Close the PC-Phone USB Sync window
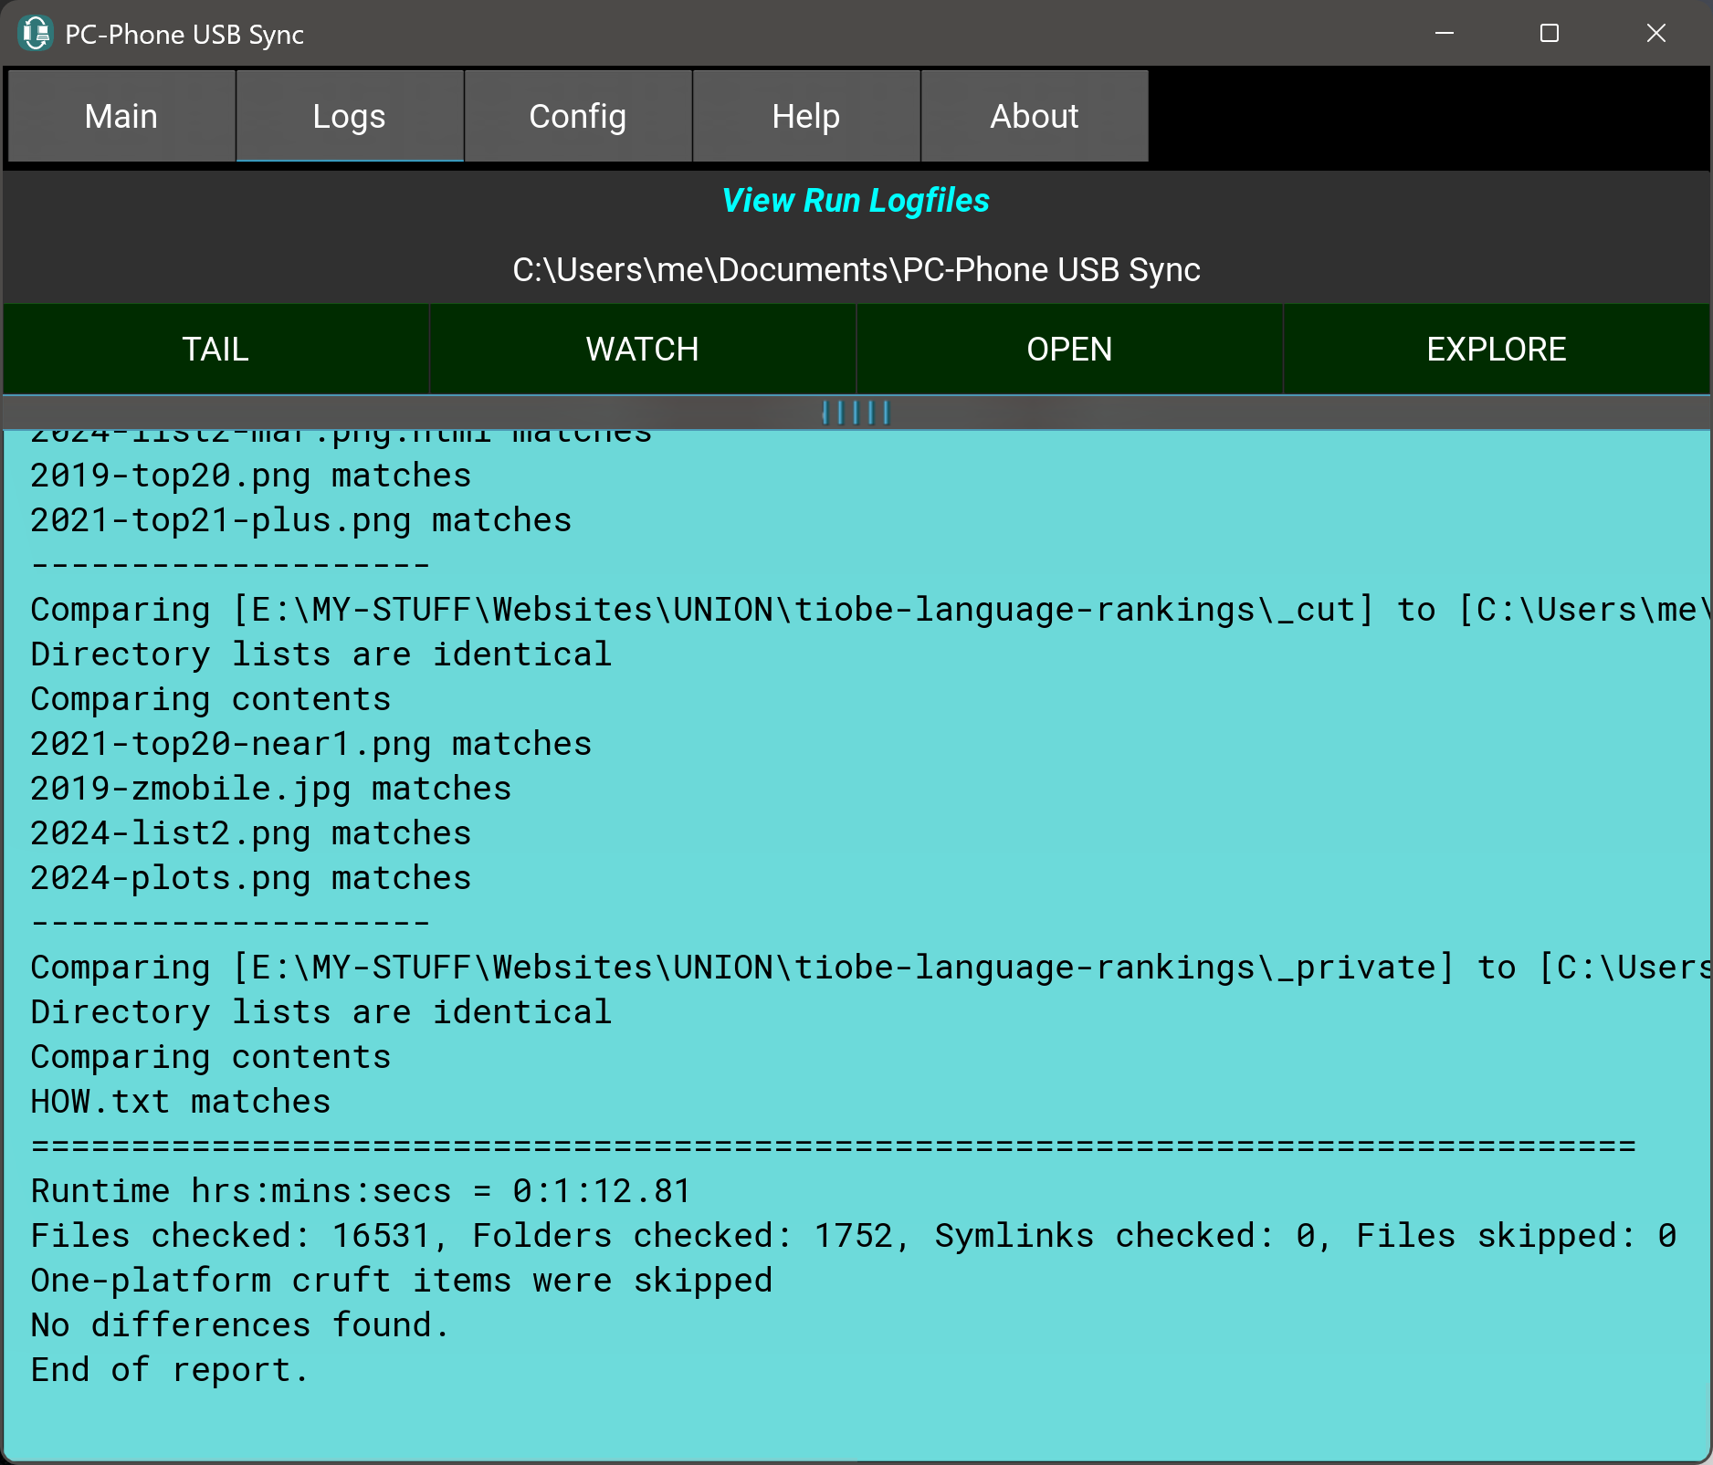The image size is (1713, 1465). point(1655,34)
